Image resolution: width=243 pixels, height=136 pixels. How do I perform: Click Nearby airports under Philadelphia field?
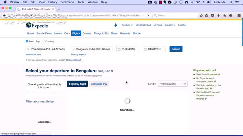point(33,54)
